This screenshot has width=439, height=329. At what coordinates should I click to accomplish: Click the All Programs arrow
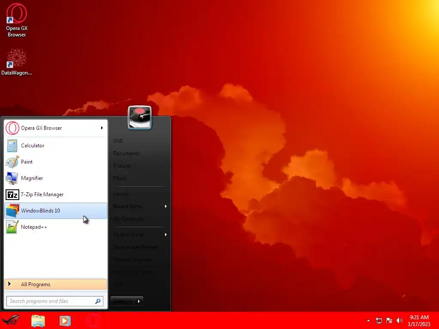tap(9, 284)
